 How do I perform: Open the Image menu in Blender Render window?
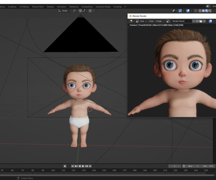tap(159, 21)
